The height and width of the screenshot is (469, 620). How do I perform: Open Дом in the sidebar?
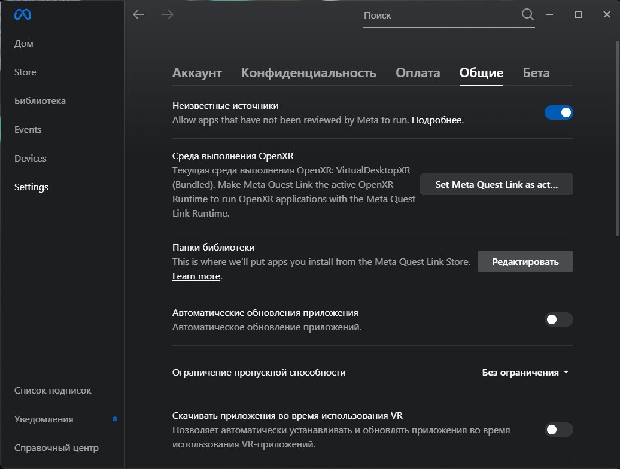(x=24, y=44)
